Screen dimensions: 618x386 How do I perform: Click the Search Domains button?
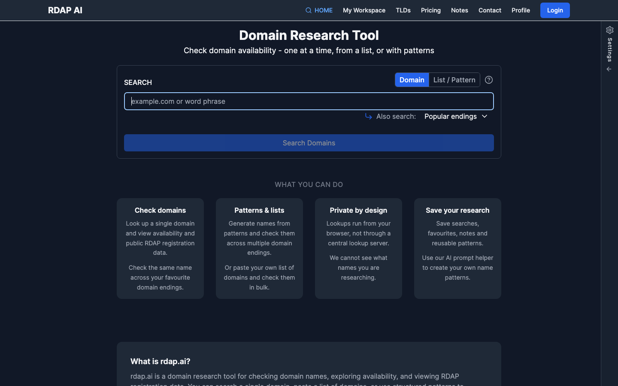pos(309,143)
